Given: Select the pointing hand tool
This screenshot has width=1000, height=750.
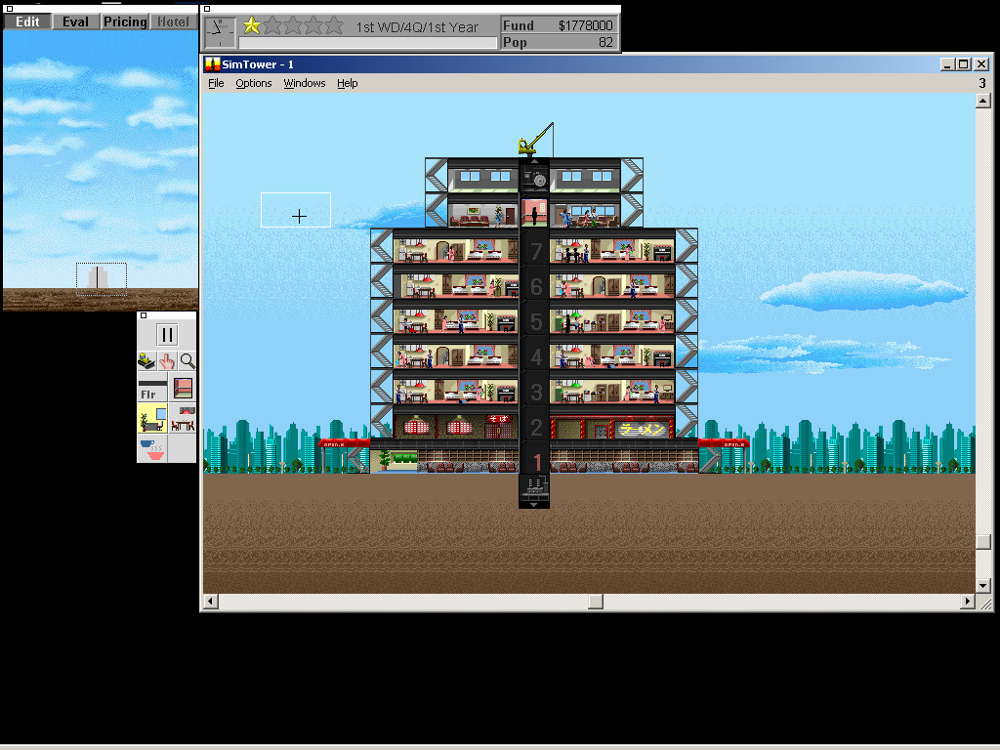Looking at the screenshot, I should 167,361.
